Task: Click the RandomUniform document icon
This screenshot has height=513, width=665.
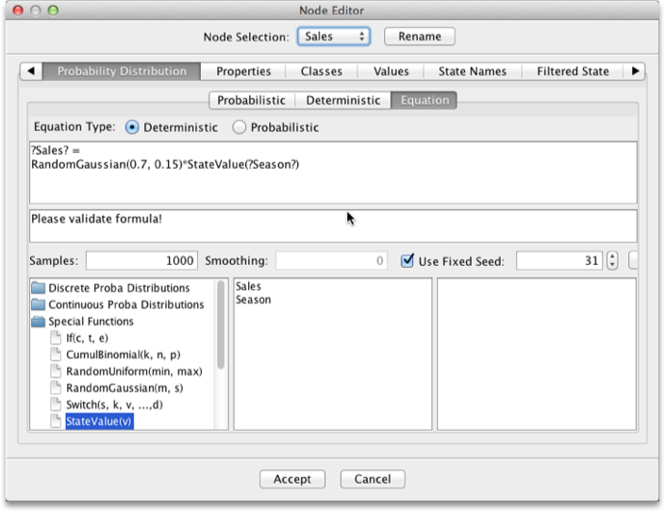Action: tap(56, 372)
